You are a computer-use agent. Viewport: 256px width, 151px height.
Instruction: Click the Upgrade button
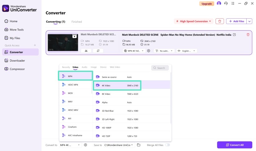[206, 4]
